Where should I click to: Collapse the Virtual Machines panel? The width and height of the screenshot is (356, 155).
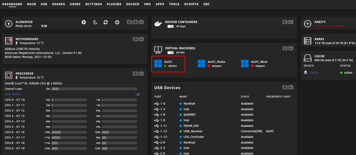[x=290, y=48]
